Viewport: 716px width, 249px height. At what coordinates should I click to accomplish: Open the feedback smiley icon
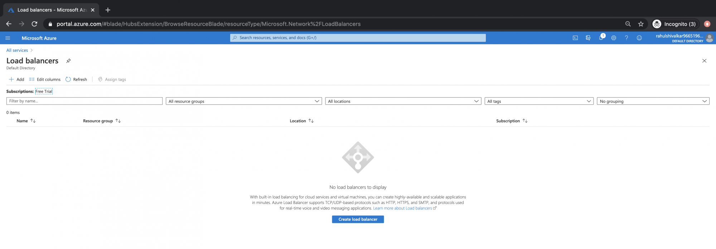click(x=639, y=38)
